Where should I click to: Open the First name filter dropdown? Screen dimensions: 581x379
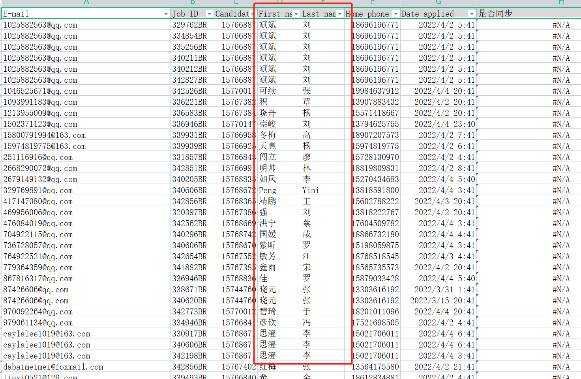tap(296, 14)
